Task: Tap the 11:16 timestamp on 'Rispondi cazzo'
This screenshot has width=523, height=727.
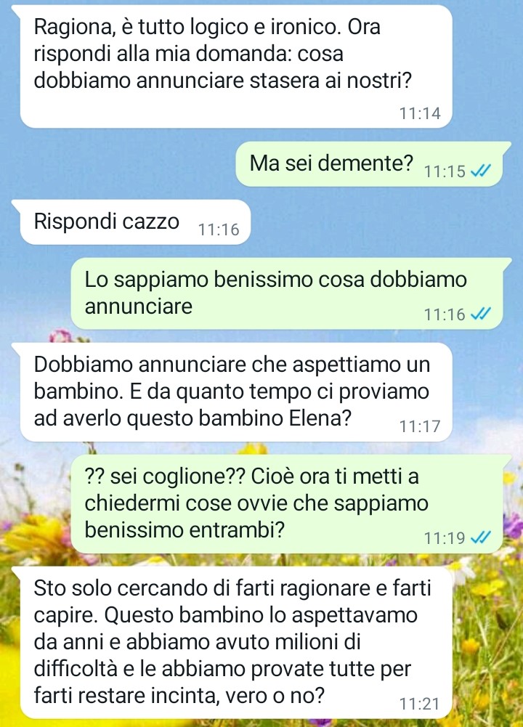Action: point(219,230)
